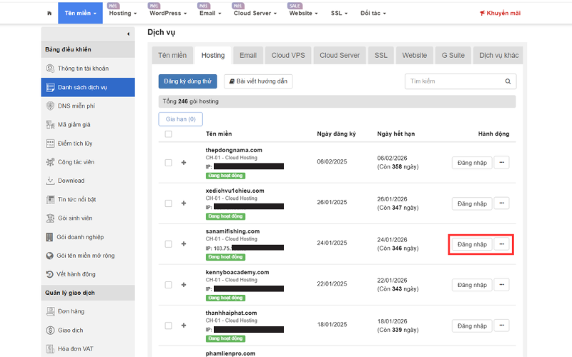Open more actions for thepdongnama.com

[x=502, y=163]
